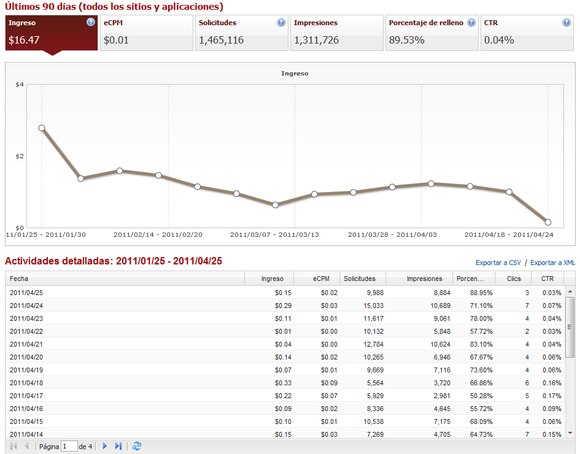Select the Solicitudes metric tile
580x454 pixels.
[x=241, y=33]
